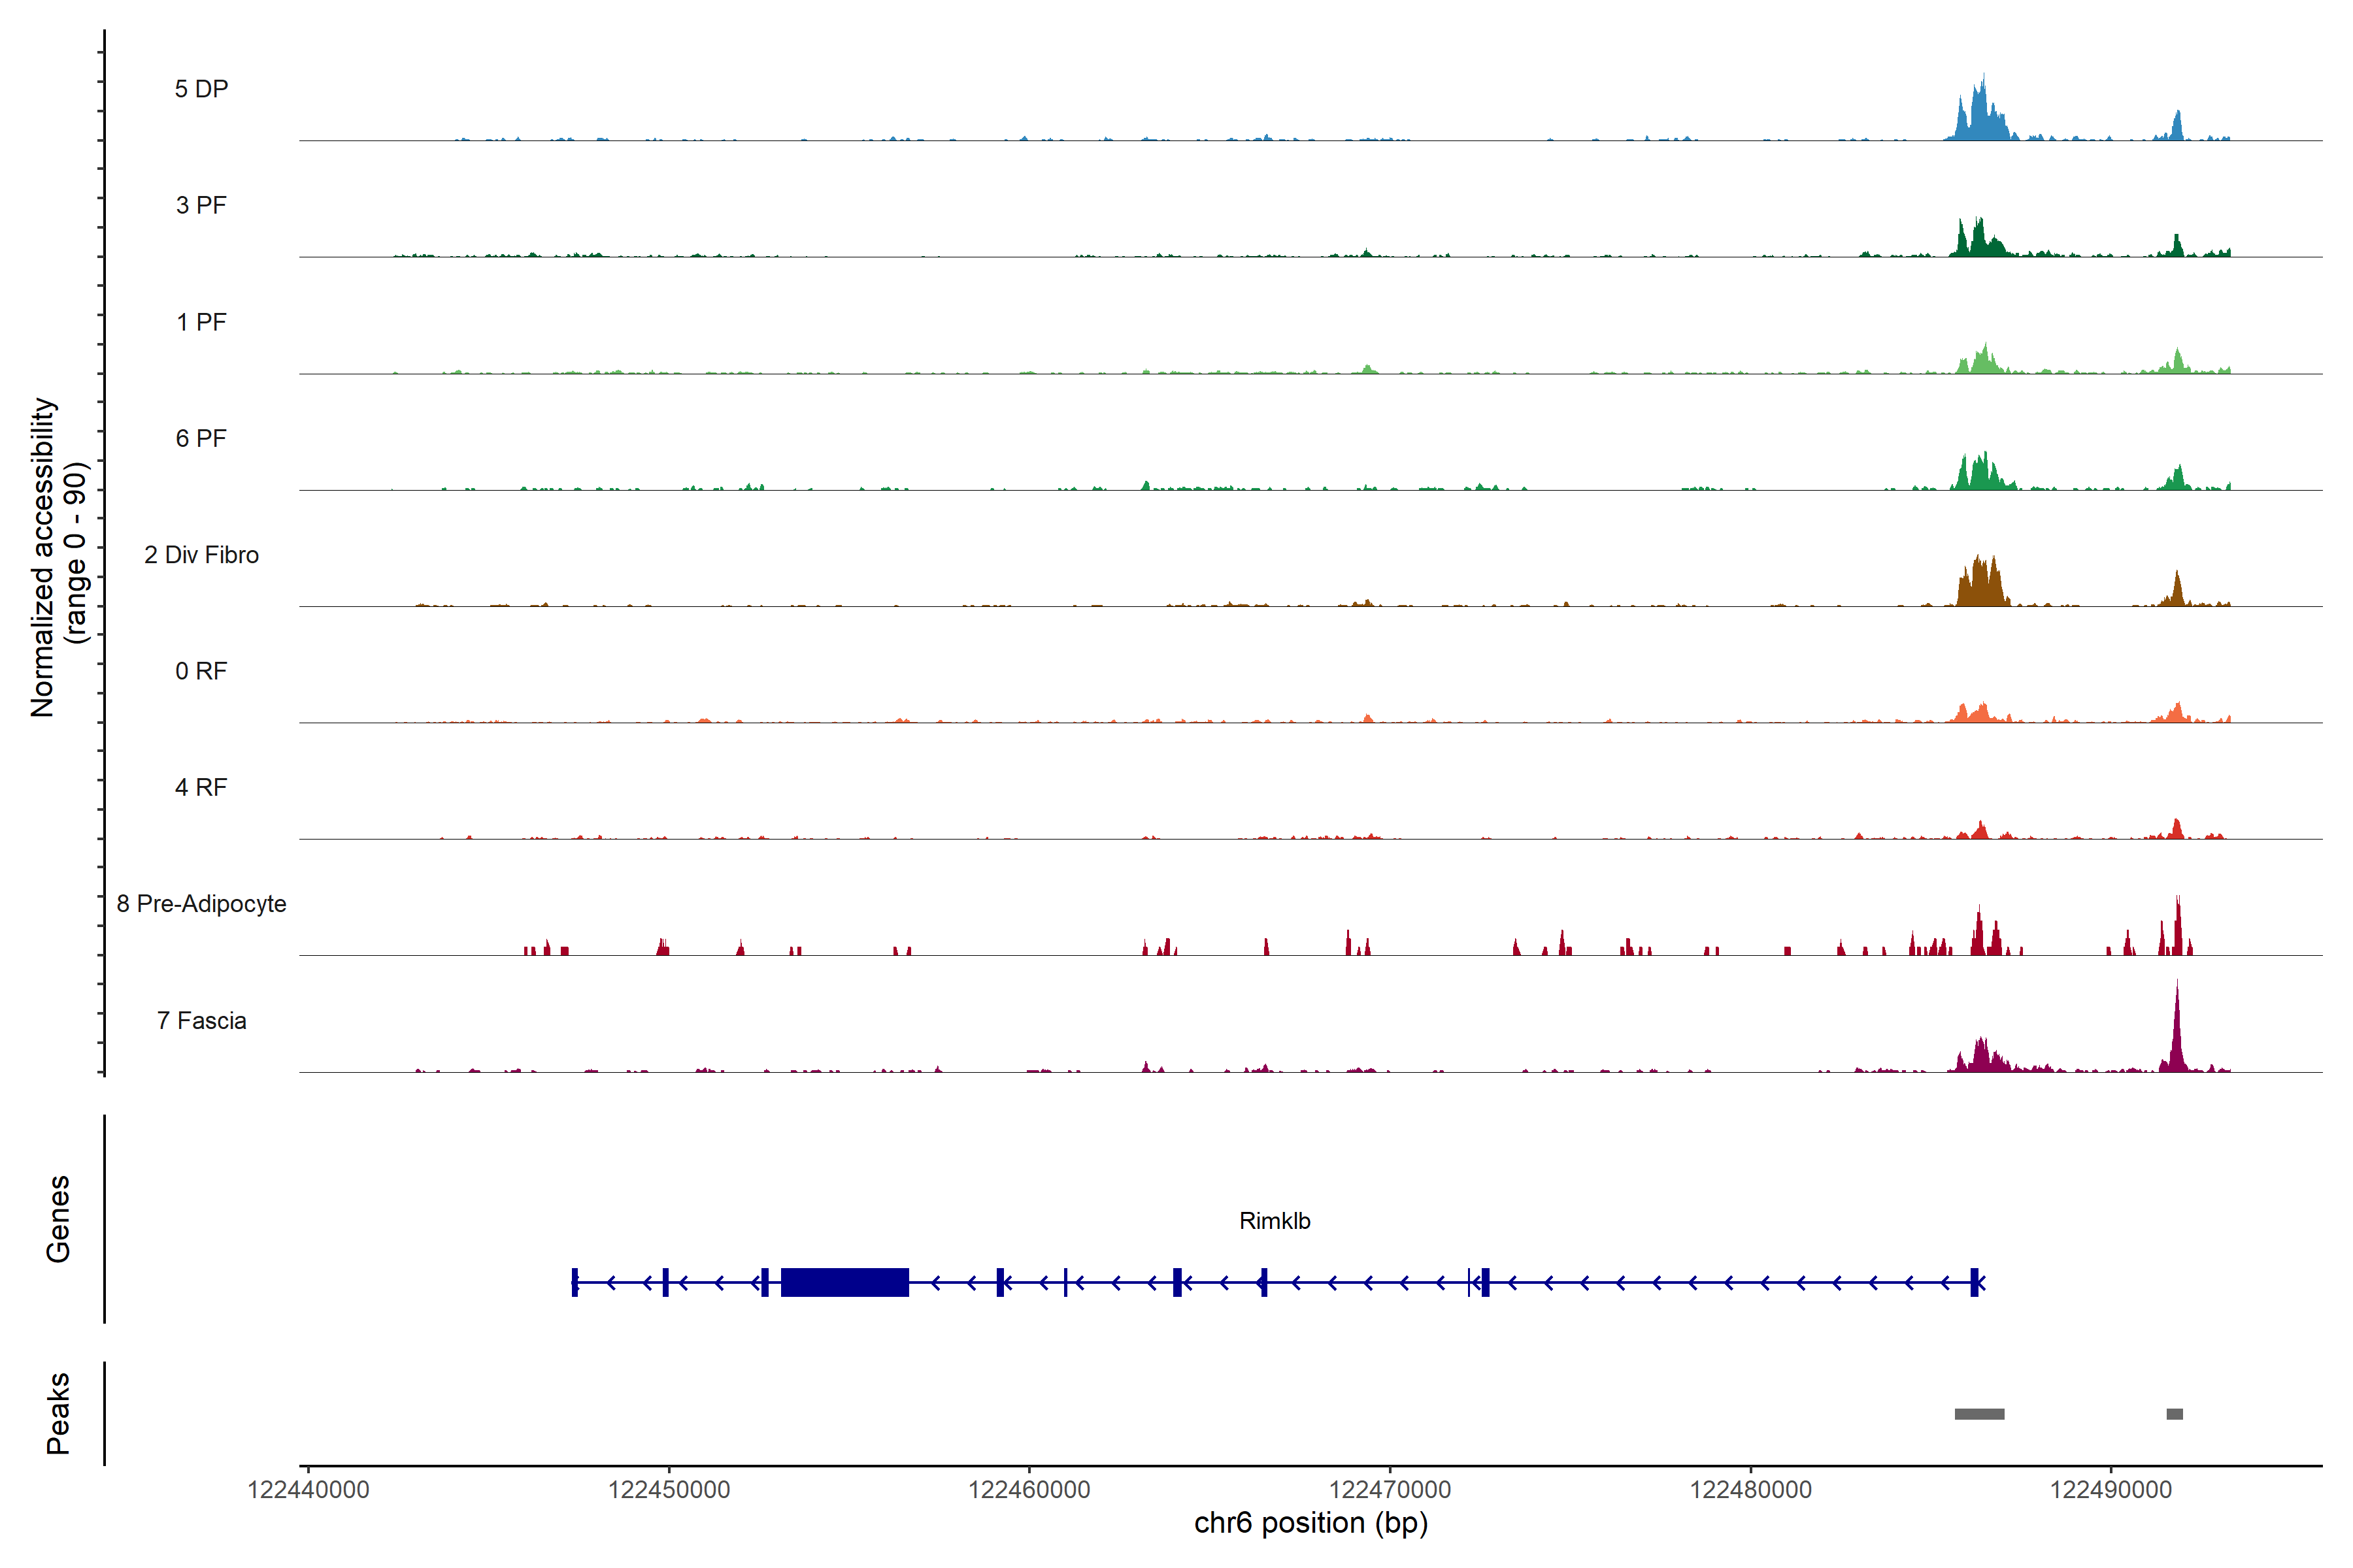Click the 8 Pre-Adipocyte track label
Image resolution: width=2353 pixels, height=1568 pixels.
click(201, 904)
